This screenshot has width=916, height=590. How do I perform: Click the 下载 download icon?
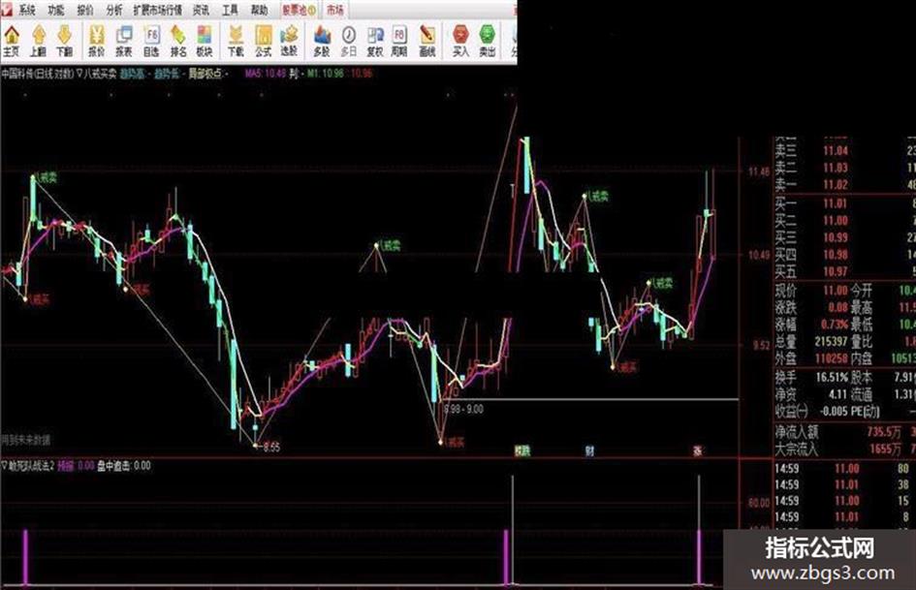click(x=236, y=42)
